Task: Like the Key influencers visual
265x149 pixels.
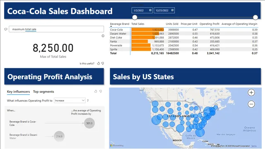Action: (96, 91)
